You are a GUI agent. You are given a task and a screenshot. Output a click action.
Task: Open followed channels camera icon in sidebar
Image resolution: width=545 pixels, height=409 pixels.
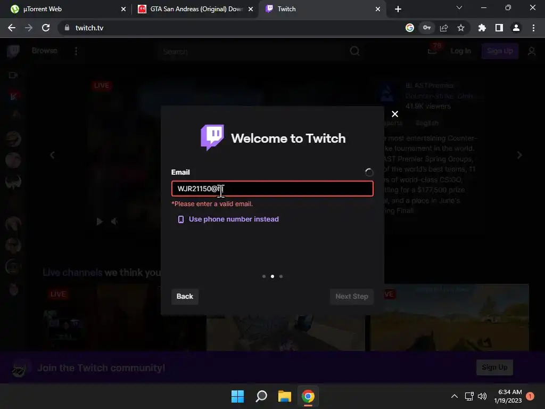coord(13,75)
